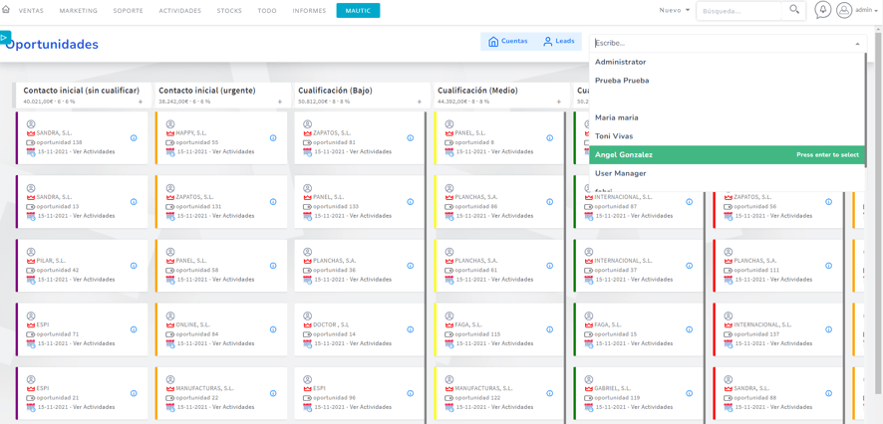This screenshot has width=883, height=424.
Task: Select Angel Gonzalez from user list
Action: 624,155
